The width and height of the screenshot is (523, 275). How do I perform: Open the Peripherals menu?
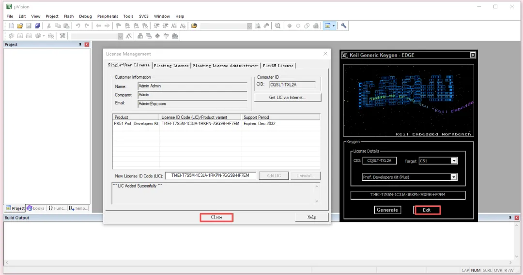108,16
